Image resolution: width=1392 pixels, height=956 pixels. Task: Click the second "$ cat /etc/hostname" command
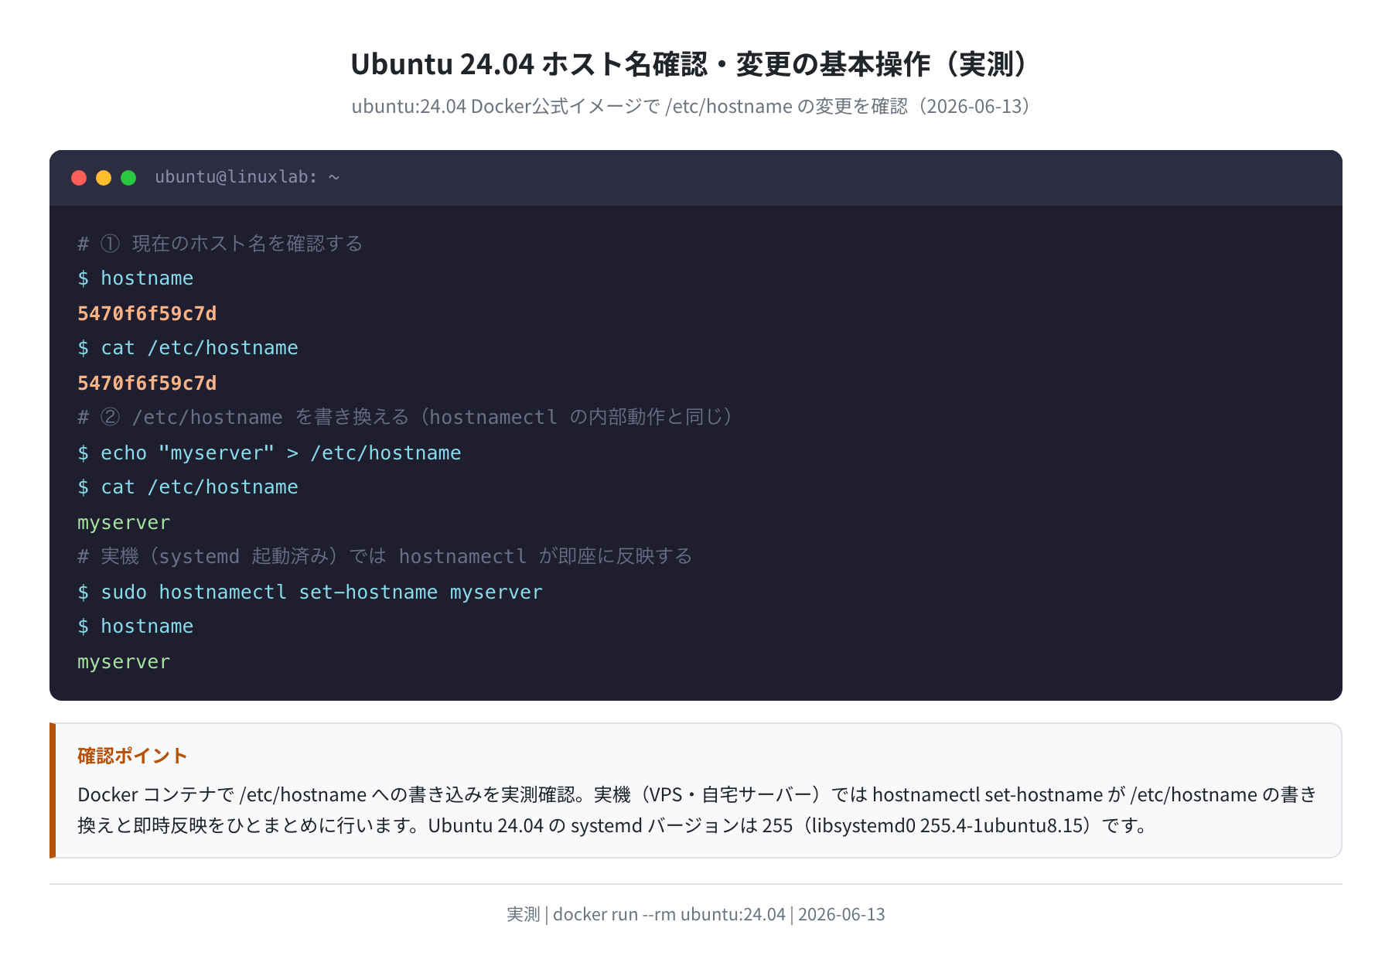tap(188, 487)
